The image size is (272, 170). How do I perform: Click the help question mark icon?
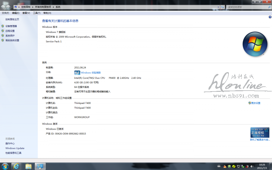[x=270, y=17]
